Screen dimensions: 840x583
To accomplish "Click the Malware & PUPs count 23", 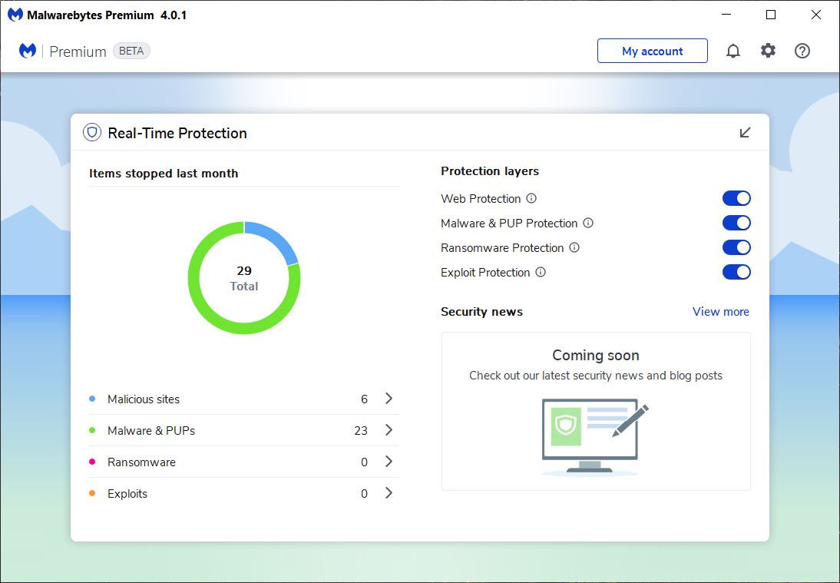I will click(x=361, y=431).
